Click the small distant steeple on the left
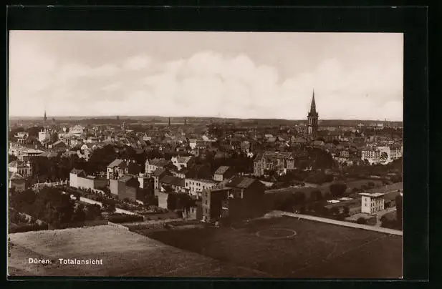Viewport: 442px width, 289px height. pos(44,117)
